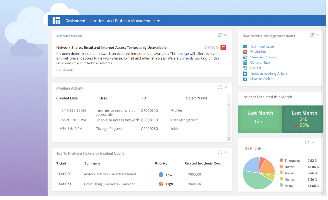Click Unable to access network cell
Image resolution: width=328 pixels, height=200 pixels.
point(117,120)
